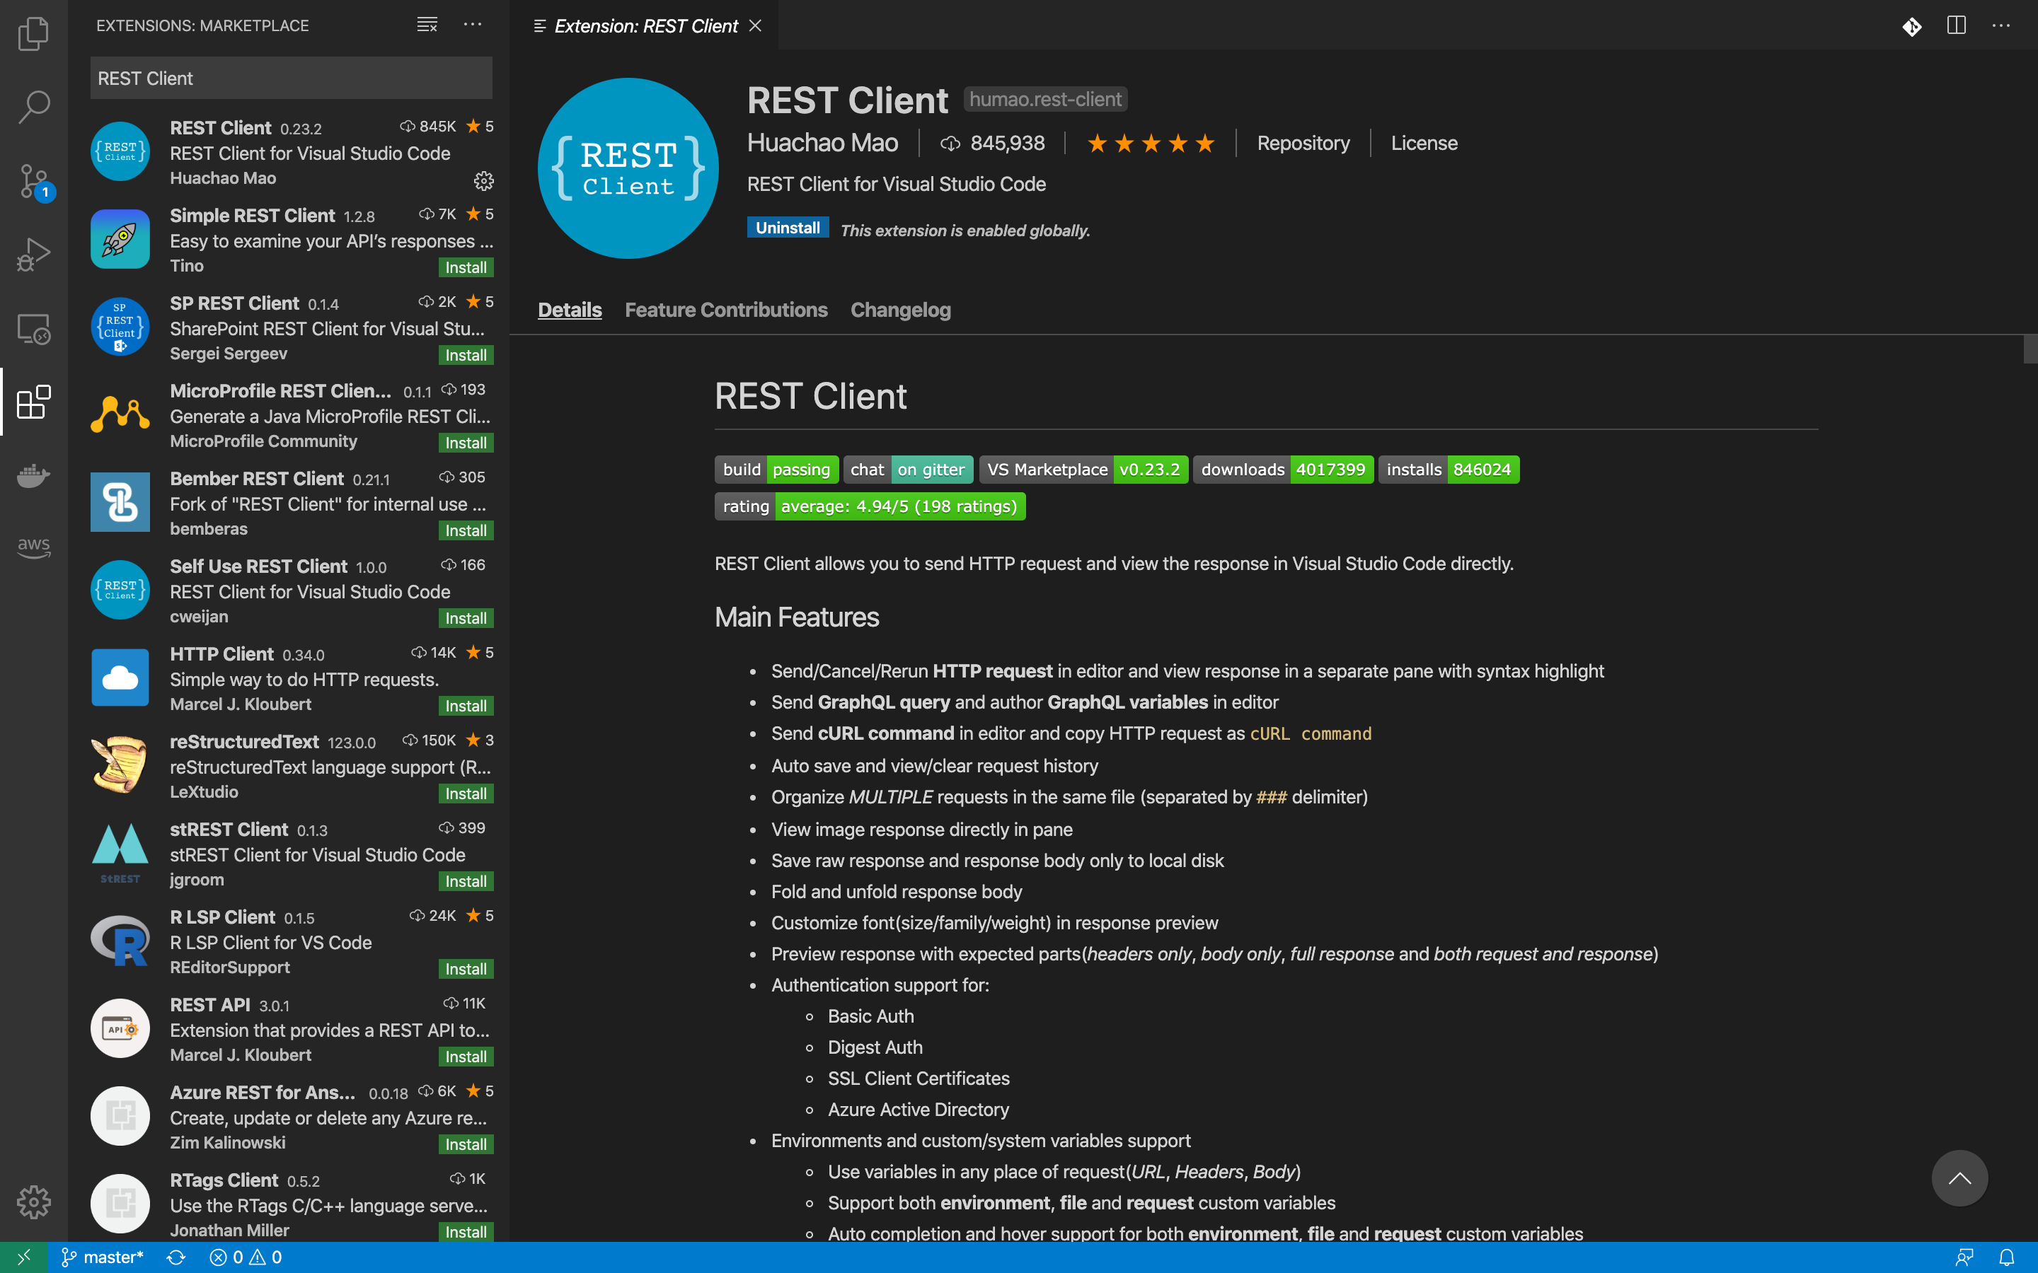The width and height of the screenshot is (2038, 1273).
Task: Install MicroProfile REST Client extension
Action: 466,443
